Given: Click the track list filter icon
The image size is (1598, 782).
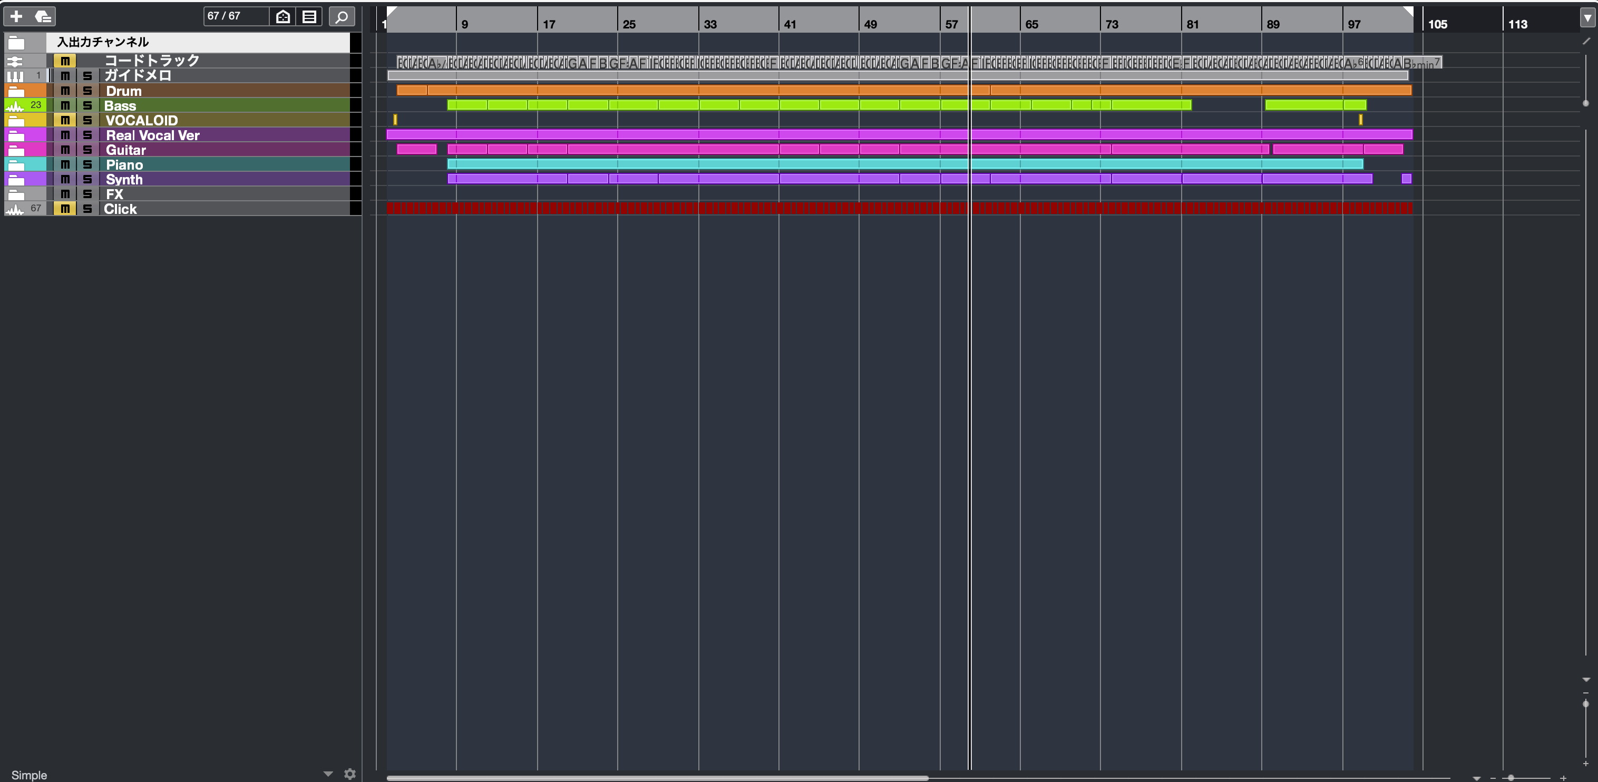Looking at the screenshot, I should [309, 16].
